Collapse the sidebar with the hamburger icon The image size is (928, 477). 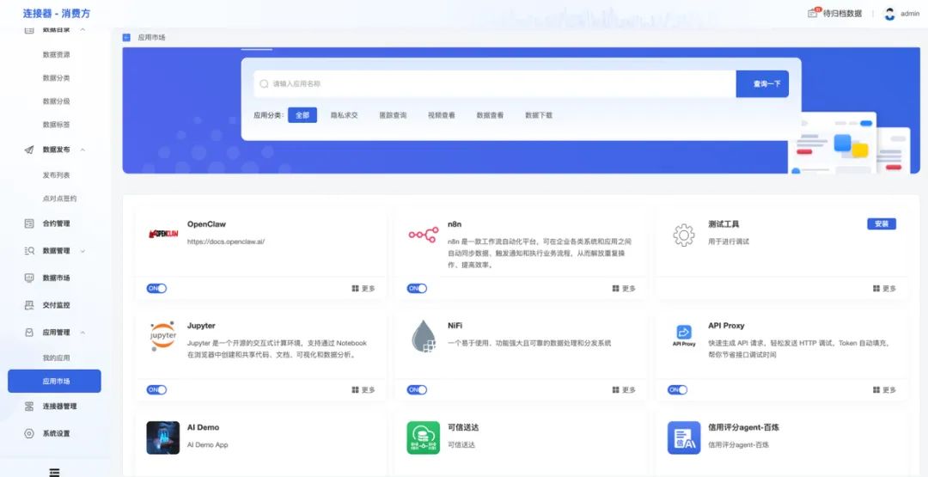(54, 472)
